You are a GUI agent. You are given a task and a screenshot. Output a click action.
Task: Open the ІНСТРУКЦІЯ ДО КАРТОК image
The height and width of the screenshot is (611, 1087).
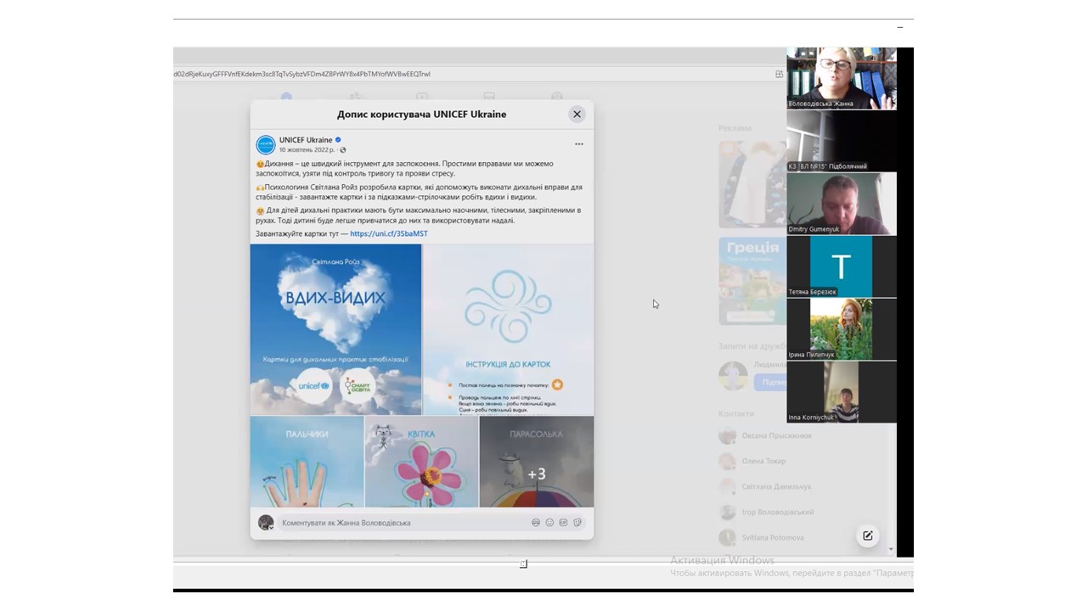coord(509,329)
